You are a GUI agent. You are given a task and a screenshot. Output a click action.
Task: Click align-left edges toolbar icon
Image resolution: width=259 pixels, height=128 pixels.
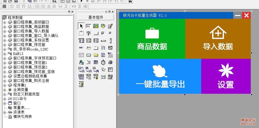(12, 6)
